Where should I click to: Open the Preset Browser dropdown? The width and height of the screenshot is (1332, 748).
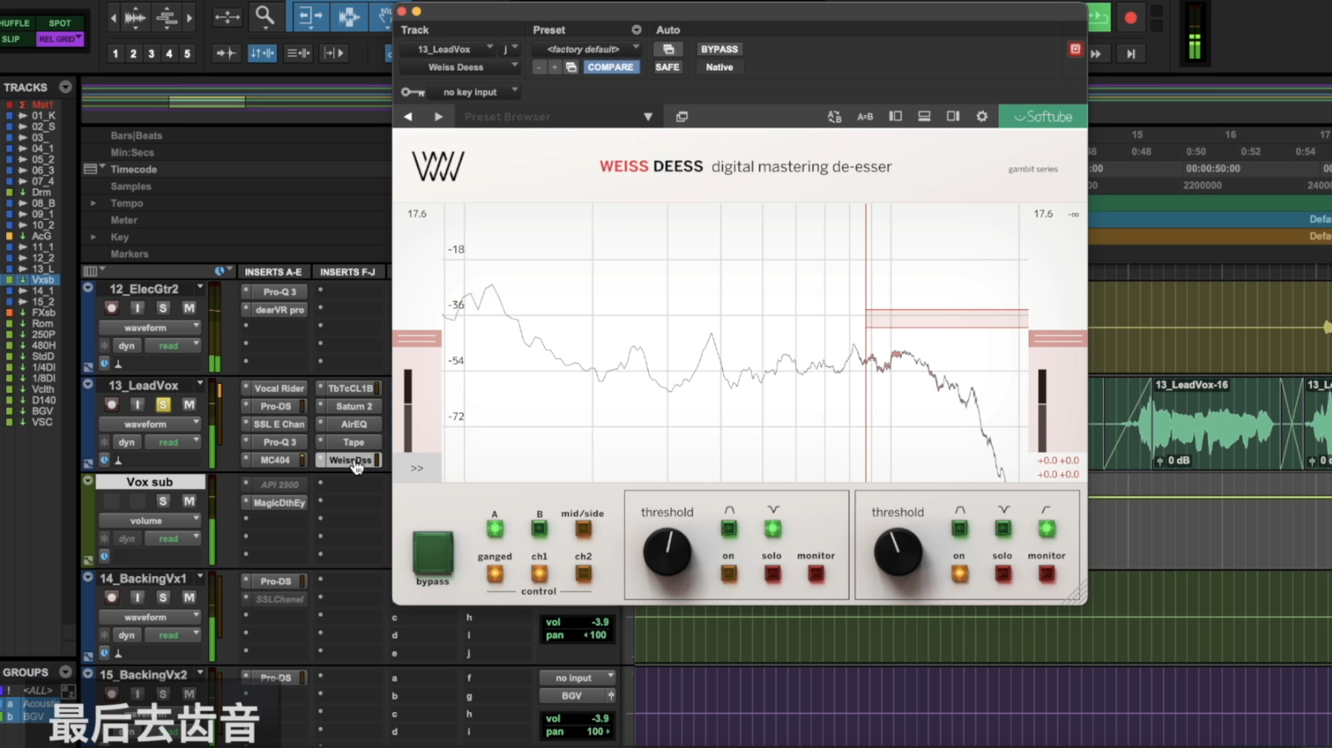point(648,116)
